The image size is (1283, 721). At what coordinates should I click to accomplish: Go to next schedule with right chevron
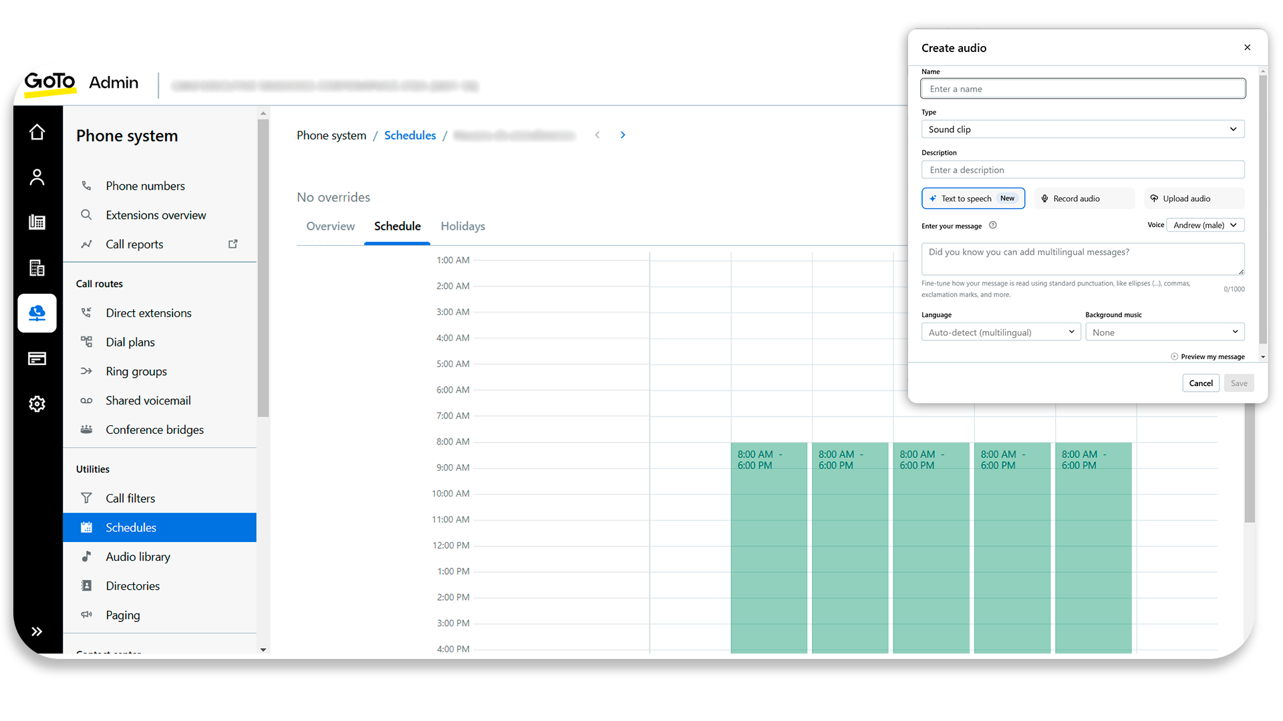click(623, 135)
